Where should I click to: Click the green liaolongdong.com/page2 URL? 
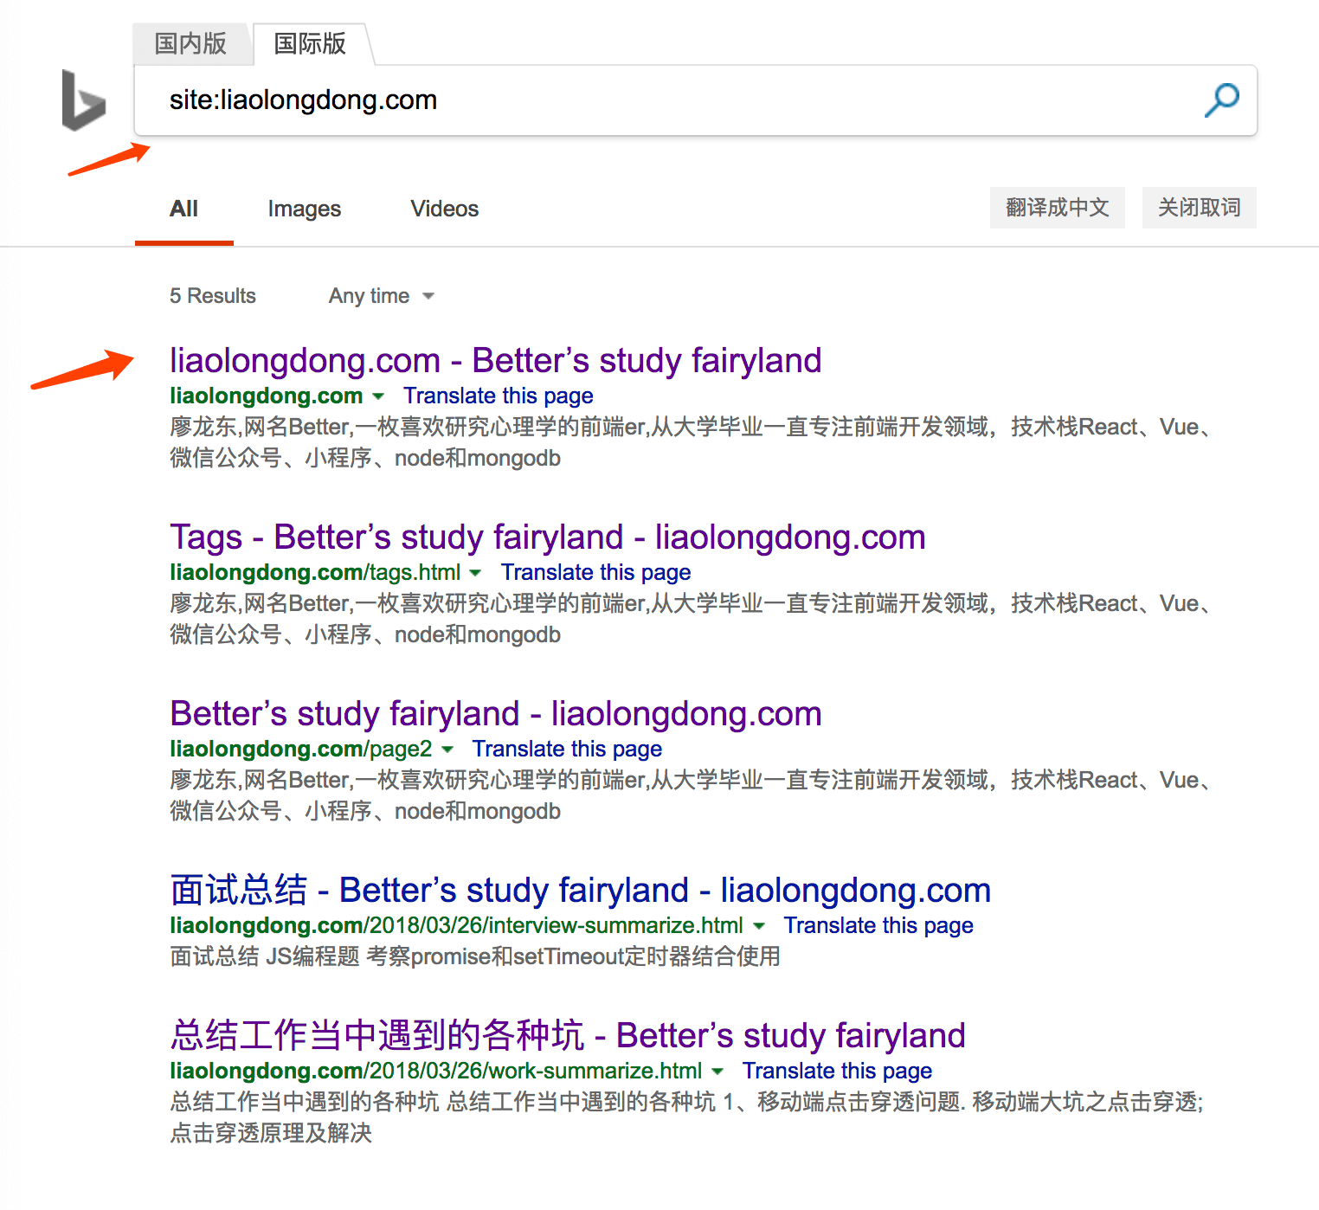pos(300,749)
